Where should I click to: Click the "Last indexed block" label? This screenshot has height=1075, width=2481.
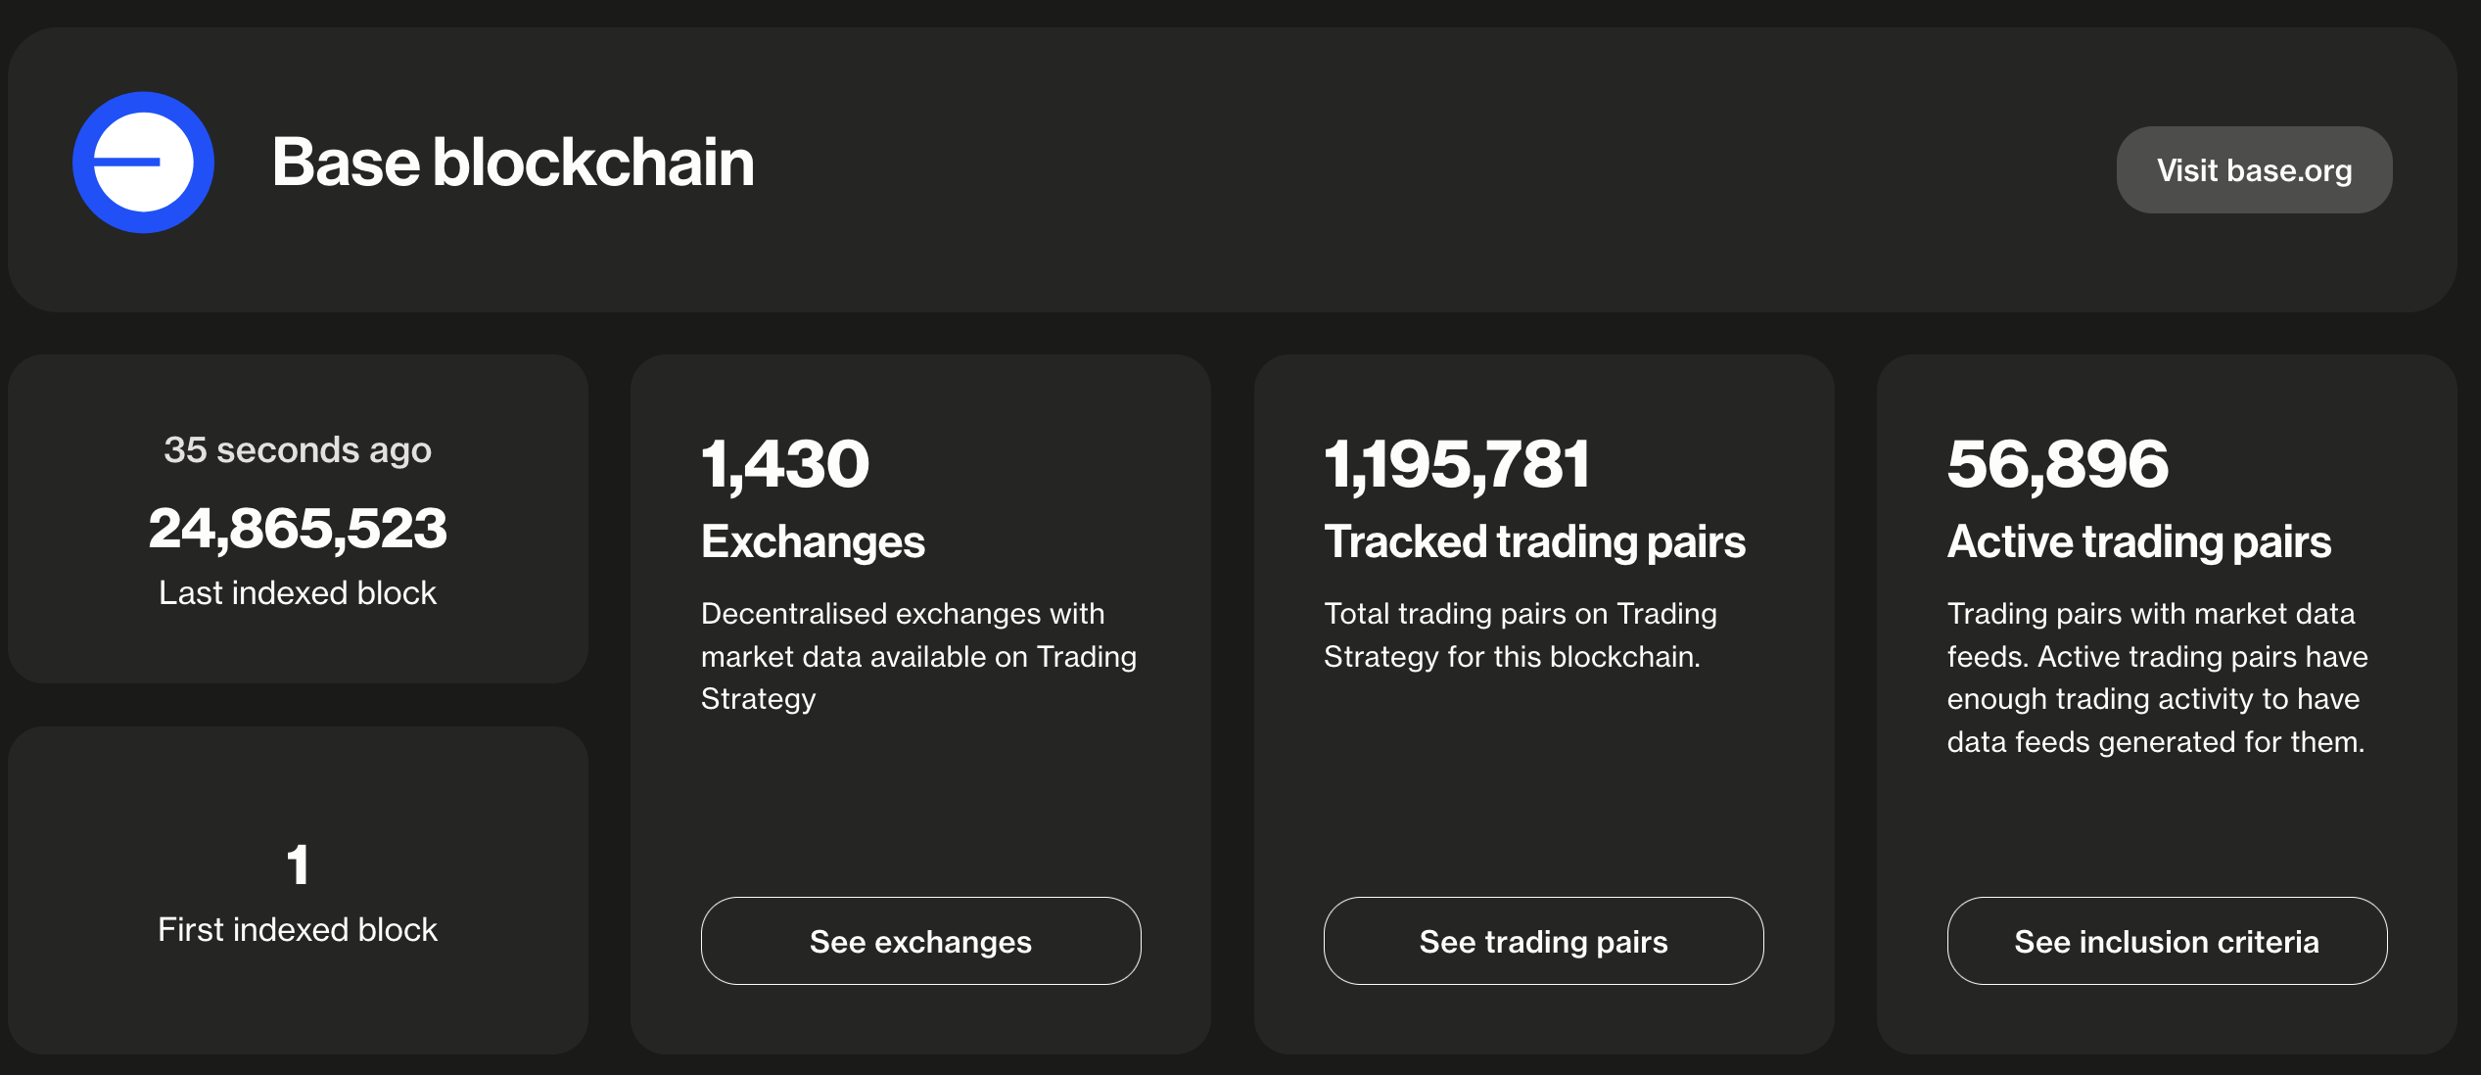click(298, 593)
